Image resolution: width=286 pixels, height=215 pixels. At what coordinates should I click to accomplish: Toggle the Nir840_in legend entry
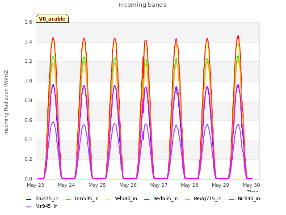(x=244, y=199)
